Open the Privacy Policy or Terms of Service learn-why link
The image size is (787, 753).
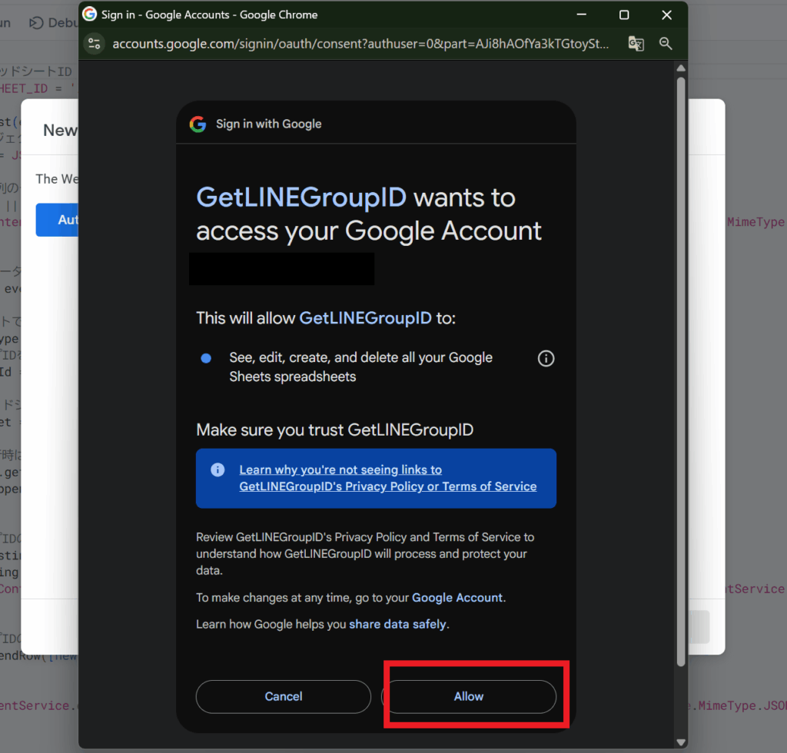click(387, 478)
